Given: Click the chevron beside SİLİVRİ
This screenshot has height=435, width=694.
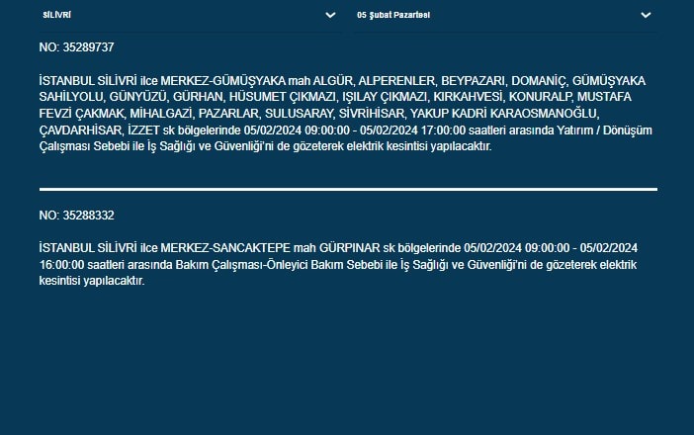Looking at the screenshot, I should (x=330, y=16).
